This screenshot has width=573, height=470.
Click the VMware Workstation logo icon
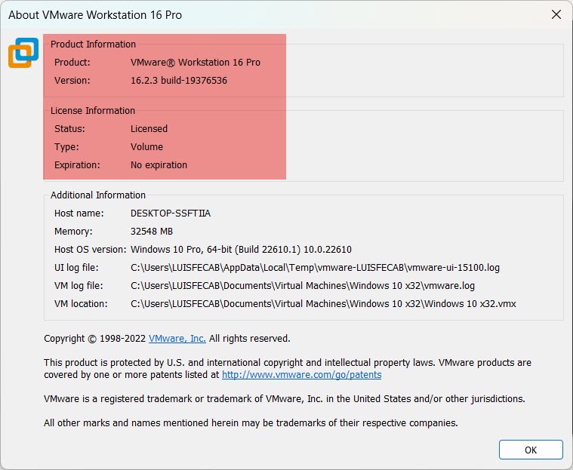tap(23, 53)
